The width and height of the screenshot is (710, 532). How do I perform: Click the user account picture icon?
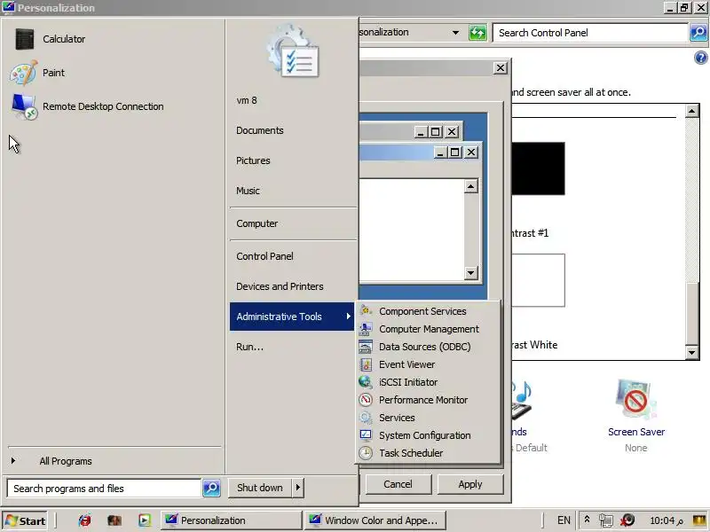tap(294, 51)
